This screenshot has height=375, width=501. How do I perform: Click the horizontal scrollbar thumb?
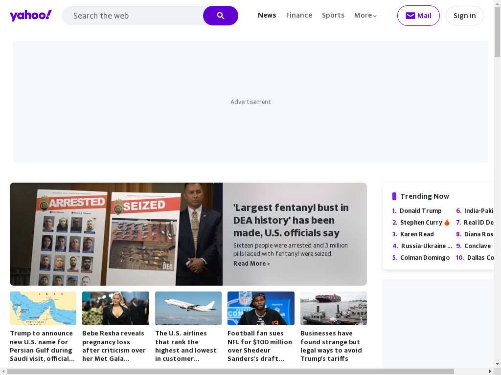coord(230,372)
